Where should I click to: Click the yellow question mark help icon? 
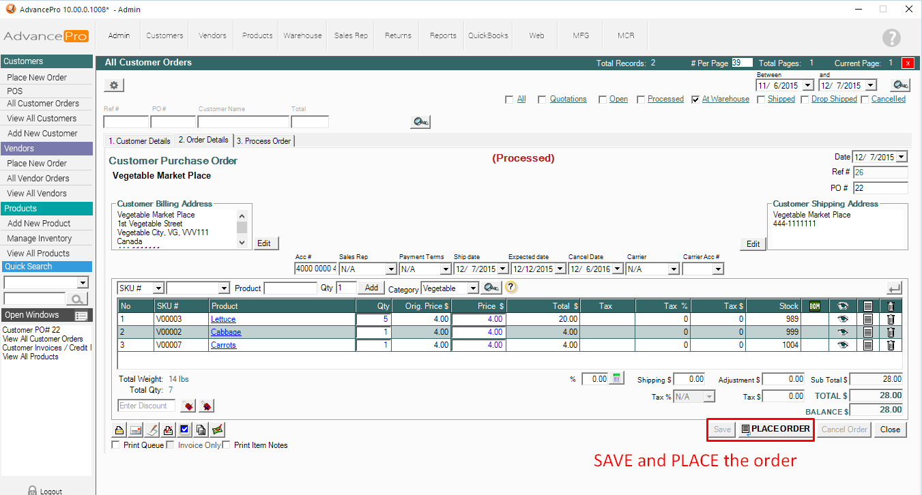(511, 288)
